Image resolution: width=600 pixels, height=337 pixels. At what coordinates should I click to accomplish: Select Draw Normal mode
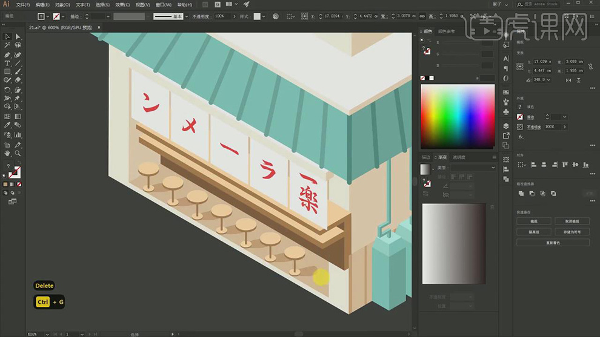(5, 193)
